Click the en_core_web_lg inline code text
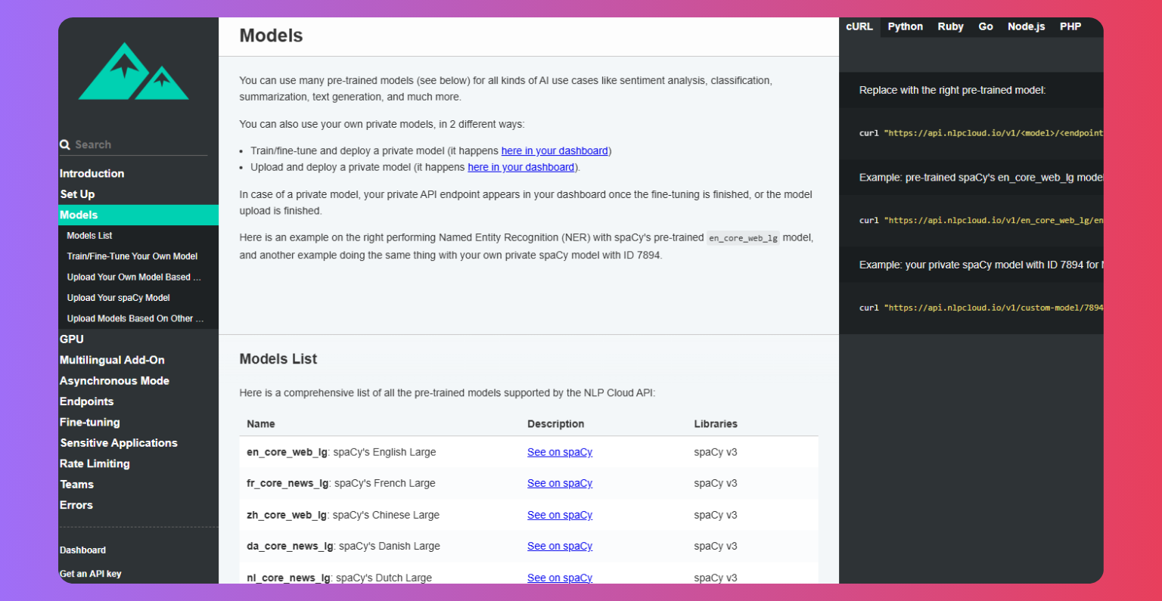 point(743,238)
